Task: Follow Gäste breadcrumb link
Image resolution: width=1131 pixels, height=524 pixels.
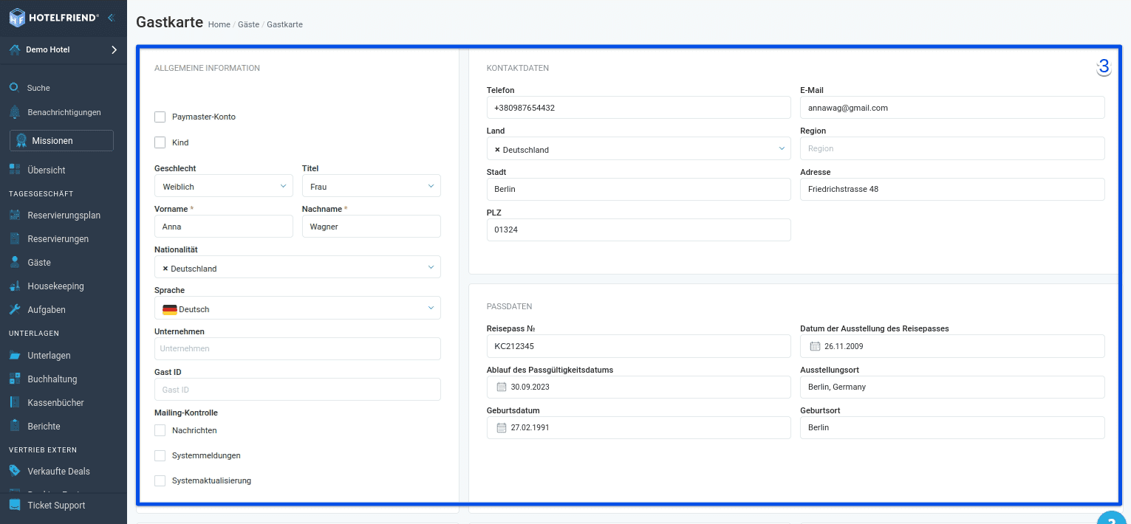Action: pos(248,24)
